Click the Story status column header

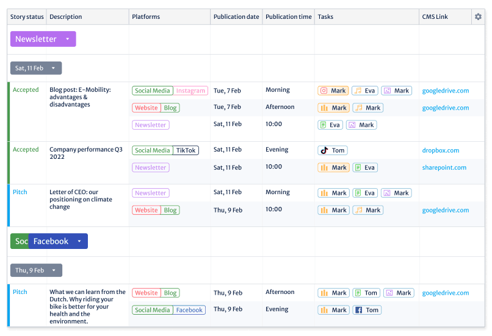[x=26, y=17]
